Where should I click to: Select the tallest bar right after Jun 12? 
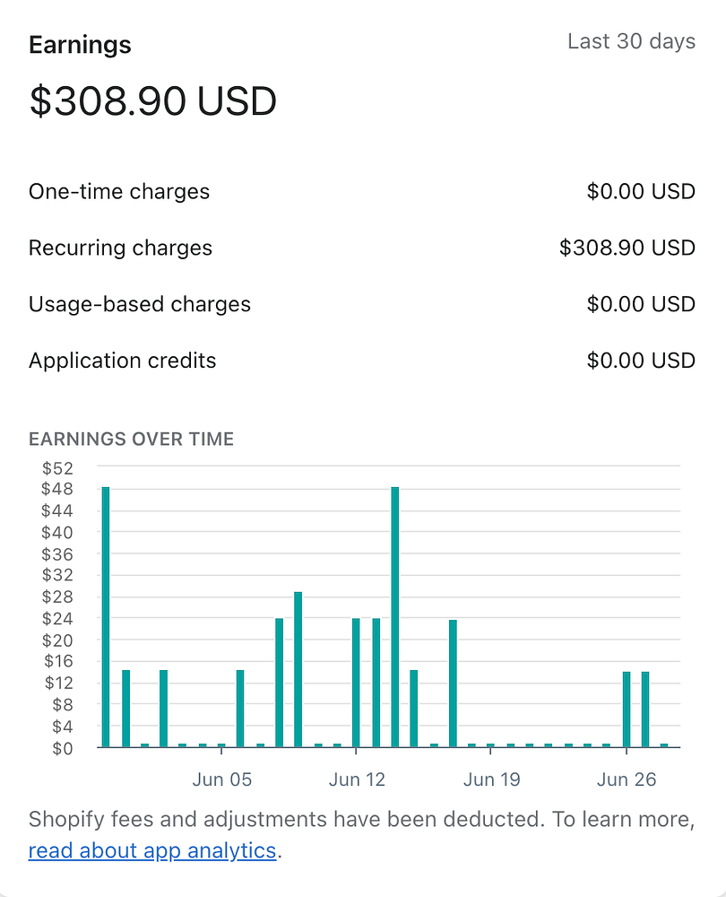coord(395,617)
